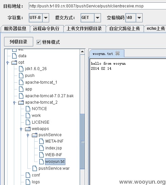The width and height of the screenshot is (166, 185).
Task: Click the 目标地址 URL input field
Action: (x=97, y=6)
